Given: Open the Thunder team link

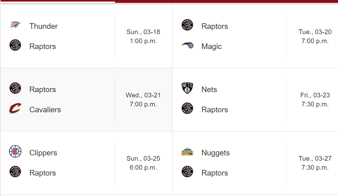Looking at the screenshot, I should pyautogui.click(x=43, y=26).
